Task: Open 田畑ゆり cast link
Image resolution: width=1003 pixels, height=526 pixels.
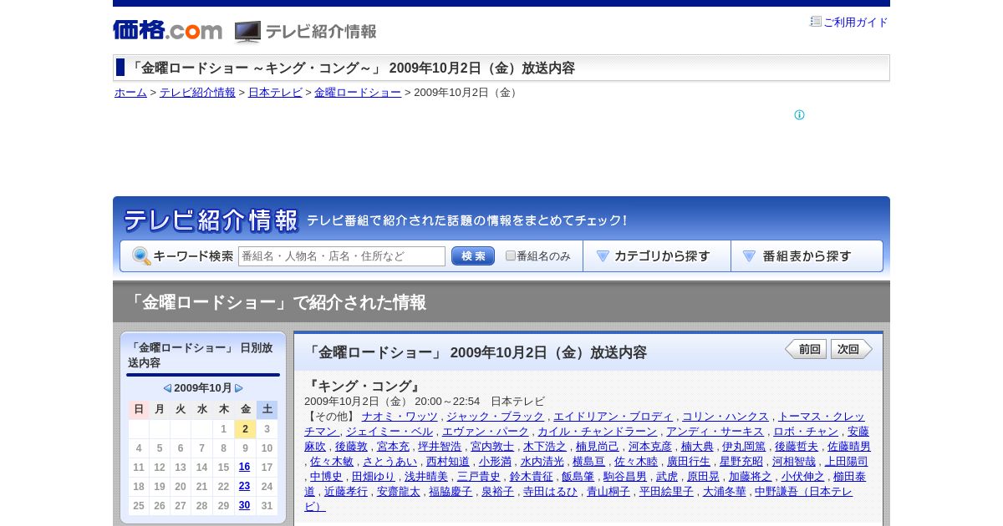Action: [374, 477]
